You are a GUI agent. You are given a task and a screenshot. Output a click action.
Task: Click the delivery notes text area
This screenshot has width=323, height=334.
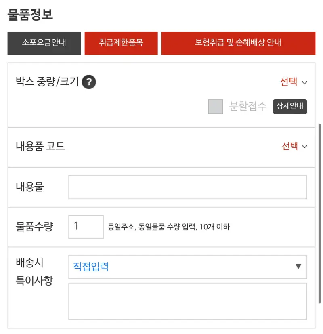click(188, 301)
